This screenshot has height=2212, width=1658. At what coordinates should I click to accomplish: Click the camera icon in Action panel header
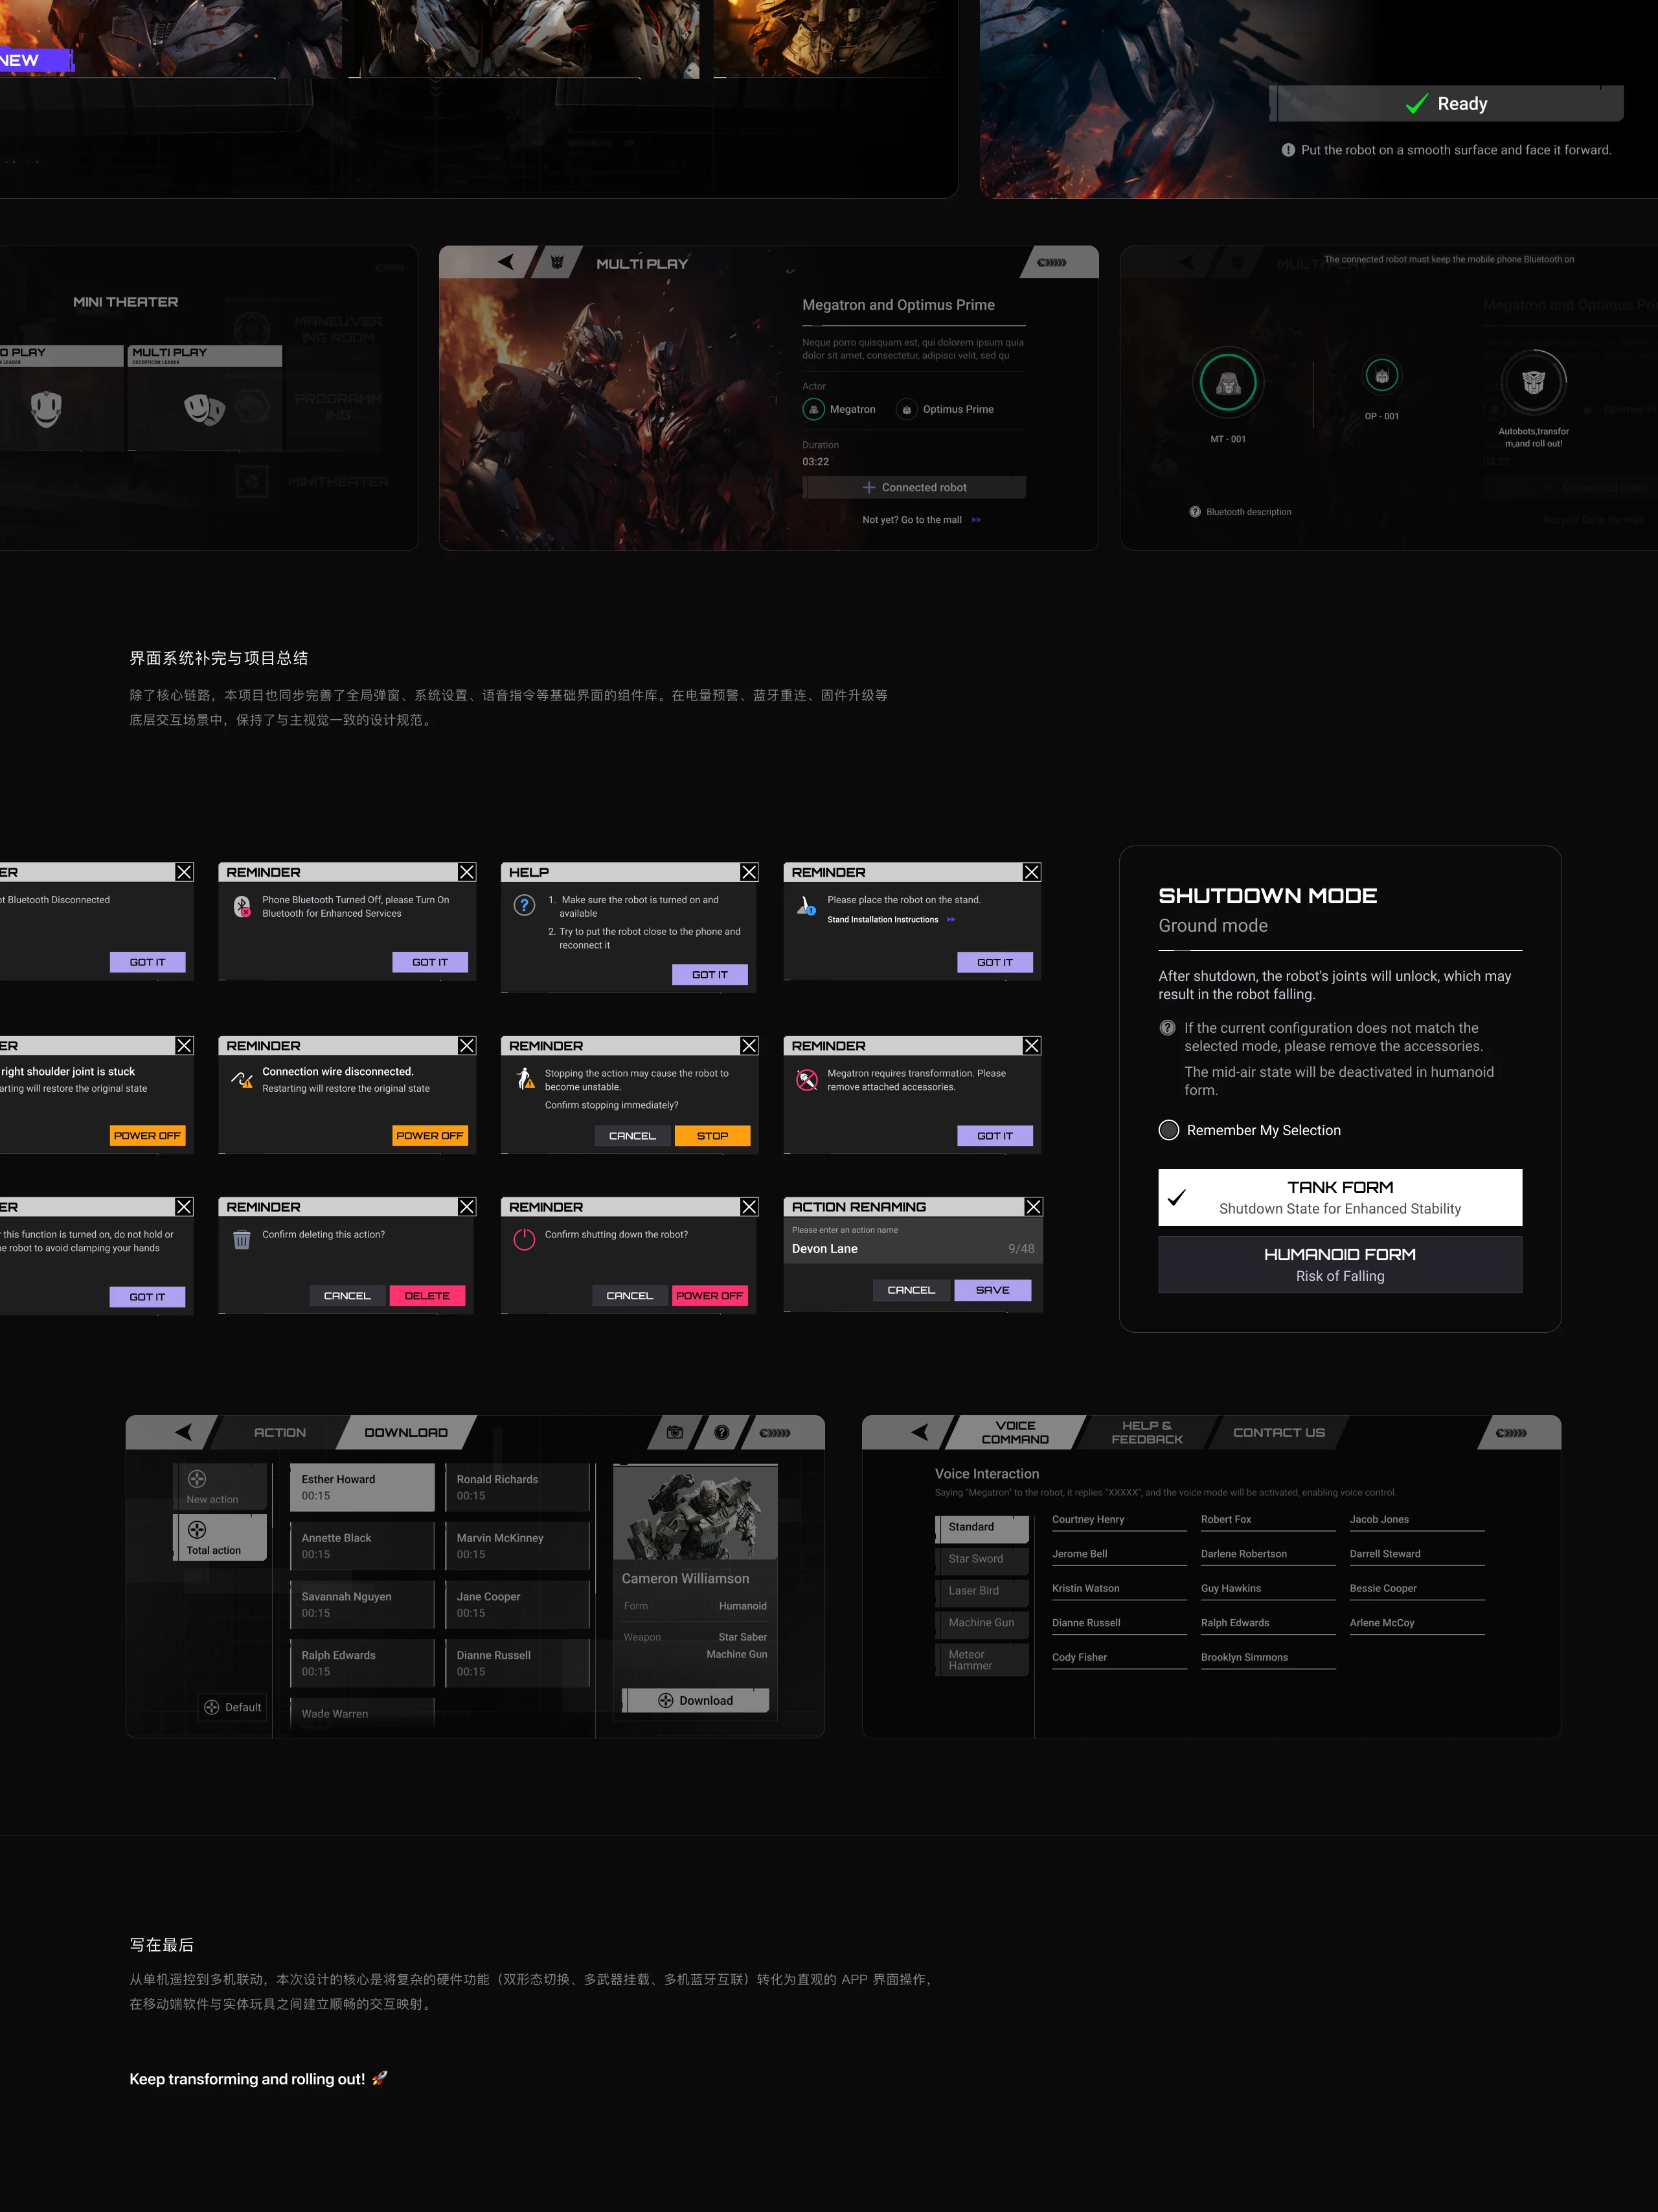pyautogui.click(x=676, y=1432)
